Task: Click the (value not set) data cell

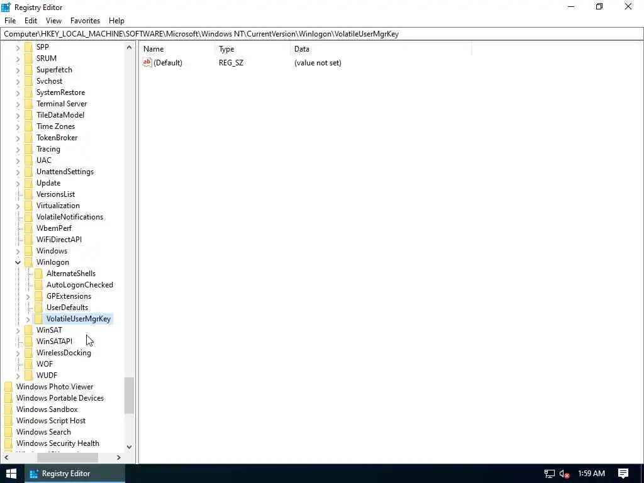Action: click(x=318, y=63)
